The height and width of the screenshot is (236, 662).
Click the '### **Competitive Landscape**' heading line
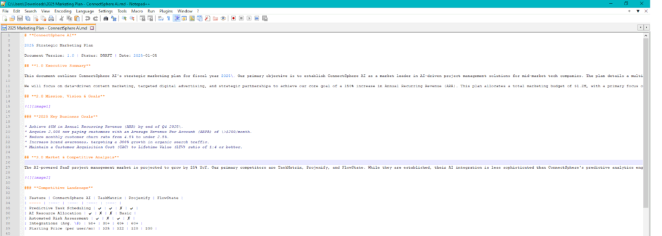point(59,188)
